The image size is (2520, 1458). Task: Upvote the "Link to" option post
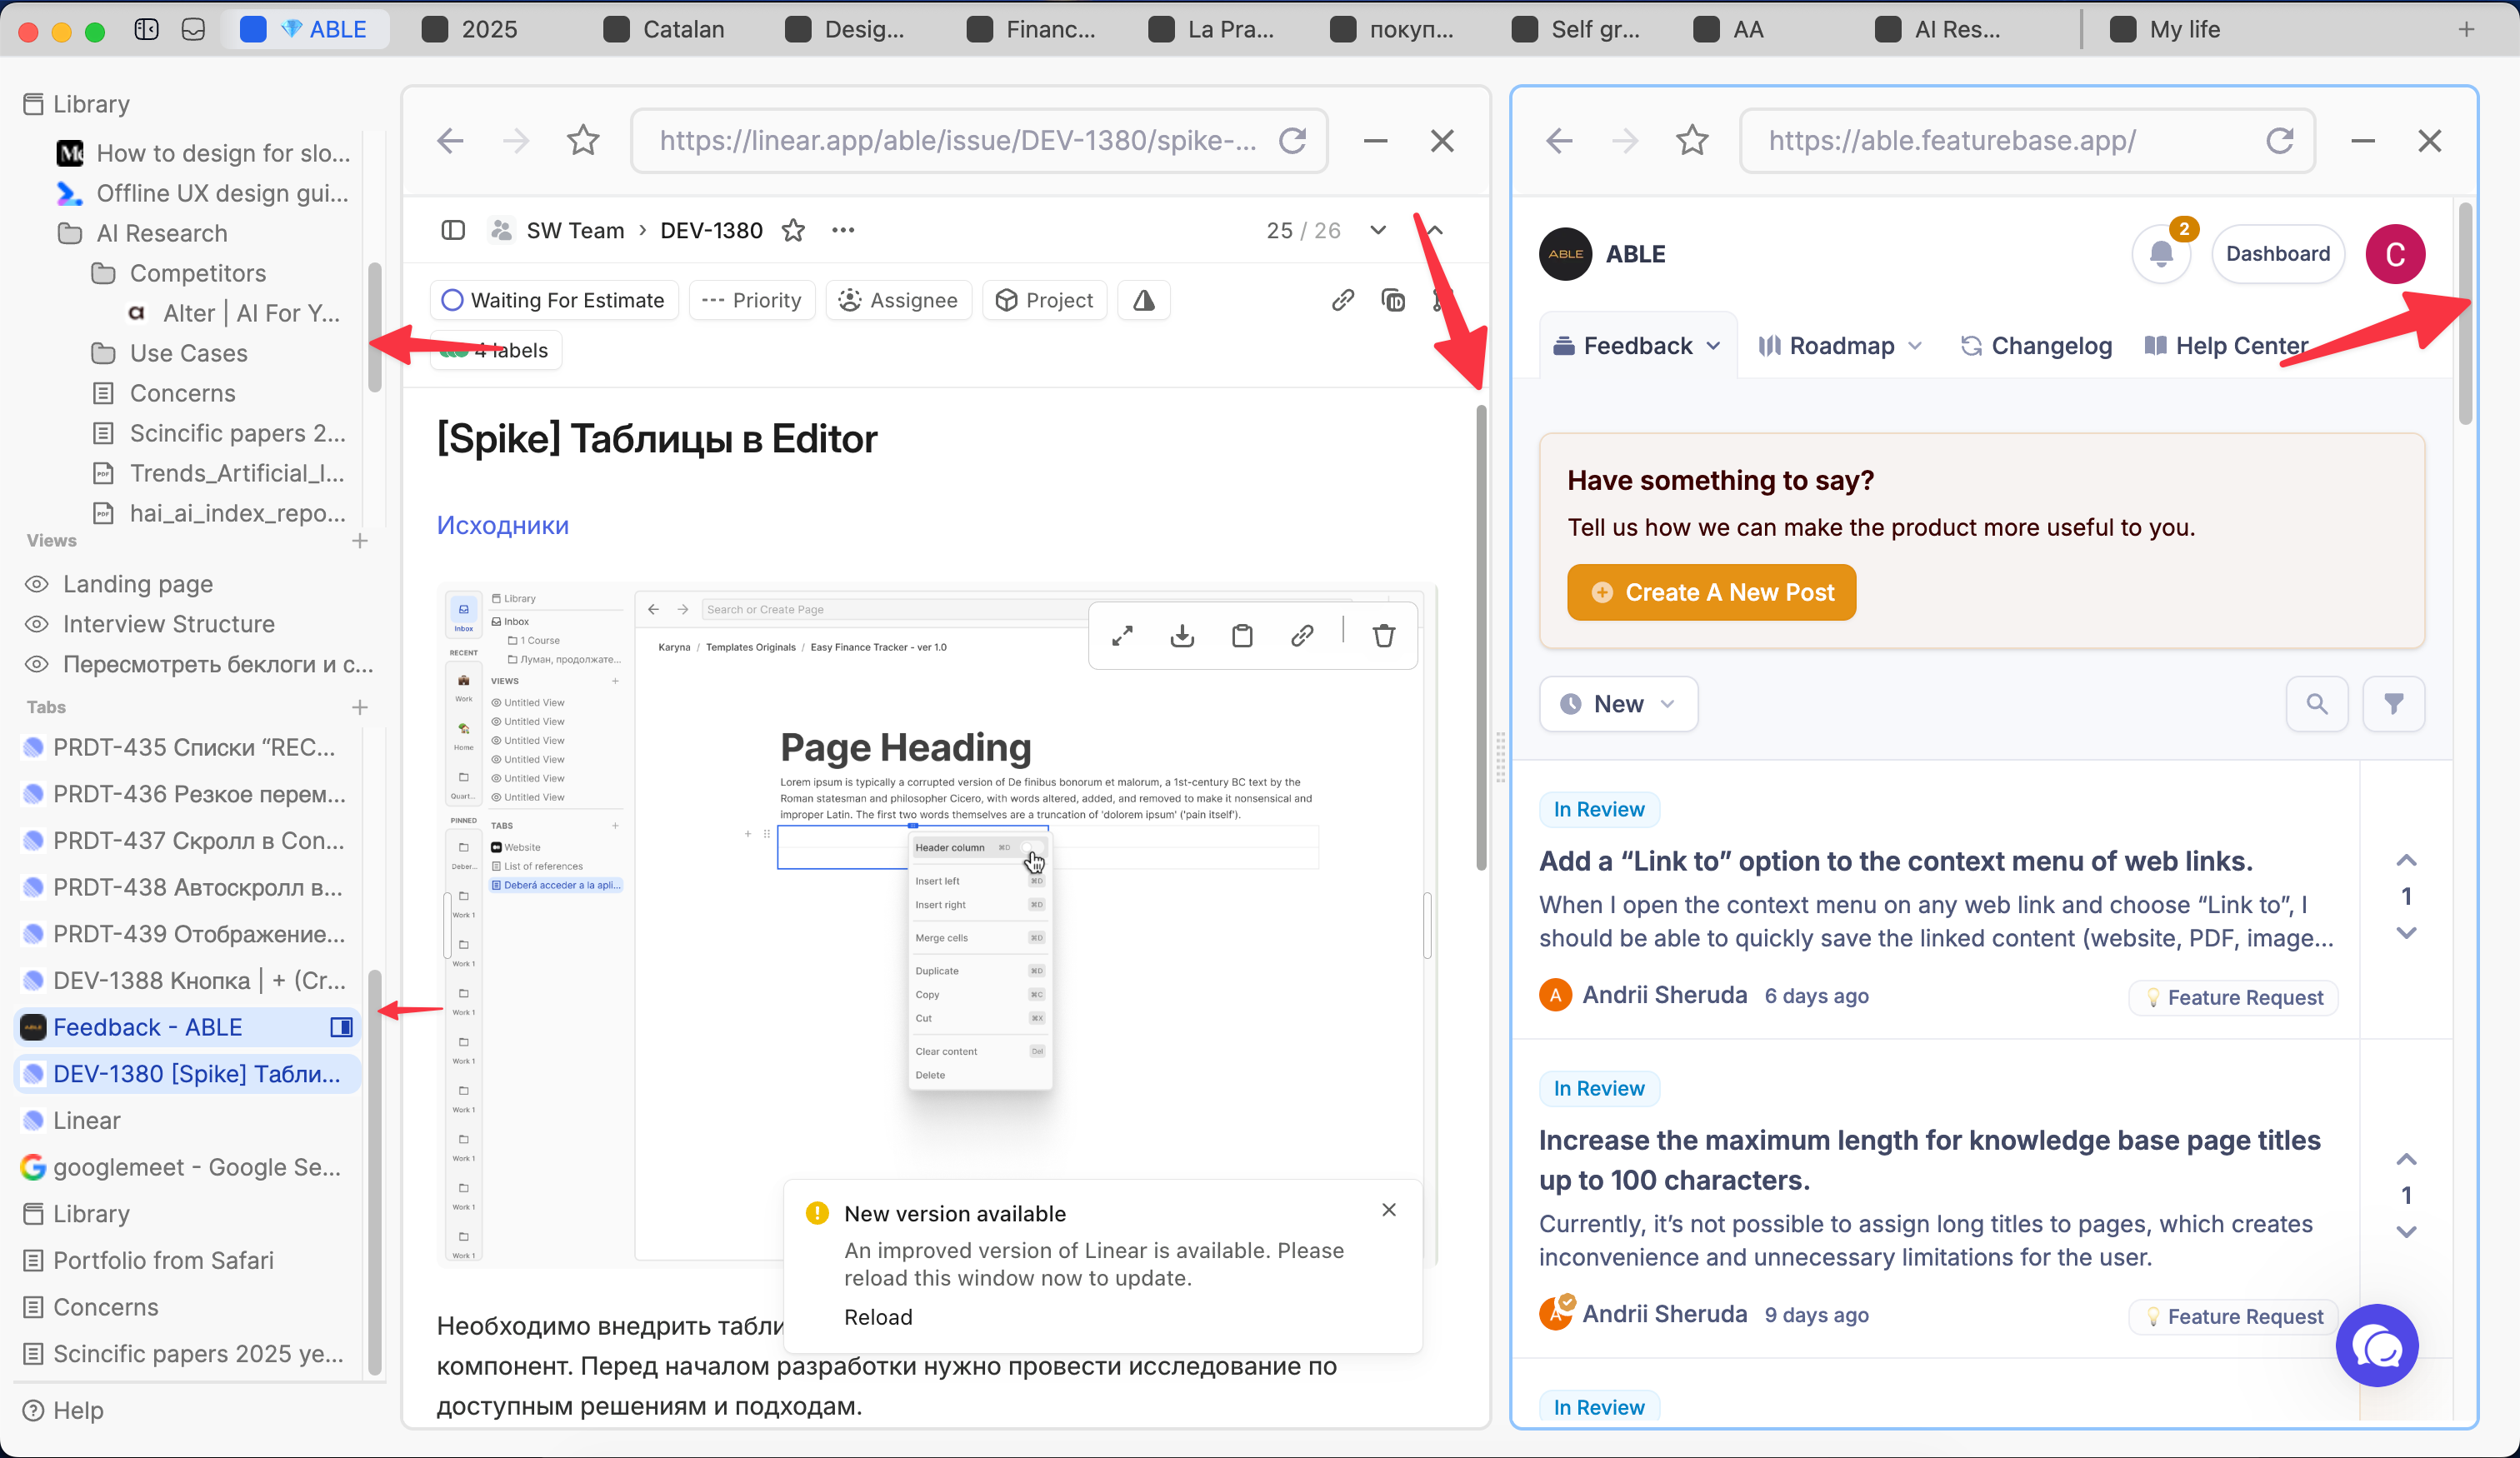pyautogui.click(x=2406, y=861)
